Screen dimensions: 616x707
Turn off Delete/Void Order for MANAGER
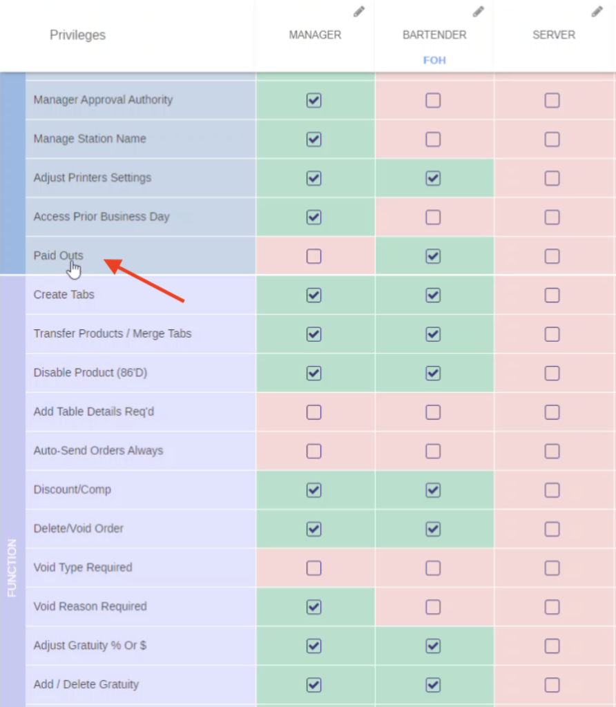(x=314, y=529)
